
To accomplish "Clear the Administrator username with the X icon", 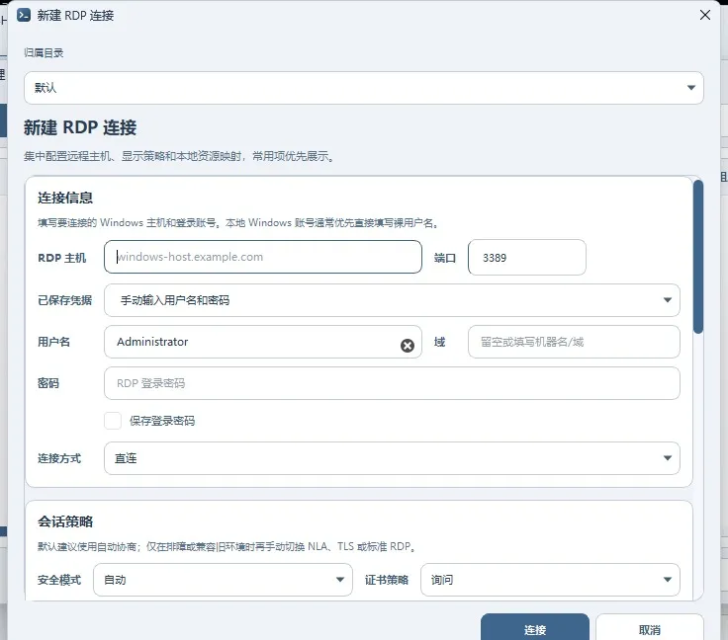I will pyautogui.click(x=408, y=346).
